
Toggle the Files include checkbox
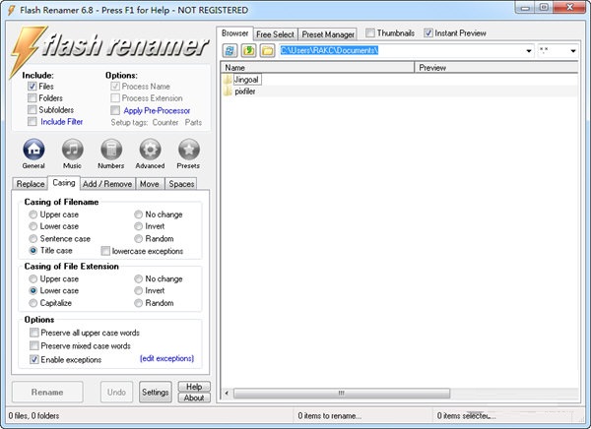pos(33,87)
